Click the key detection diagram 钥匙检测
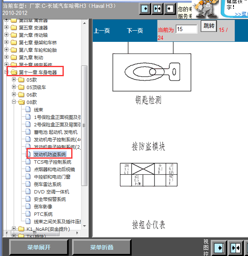 pos(152,72)
